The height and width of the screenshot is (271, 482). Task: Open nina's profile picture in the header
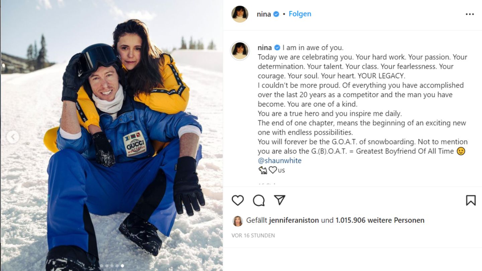[x=240, y=14]
